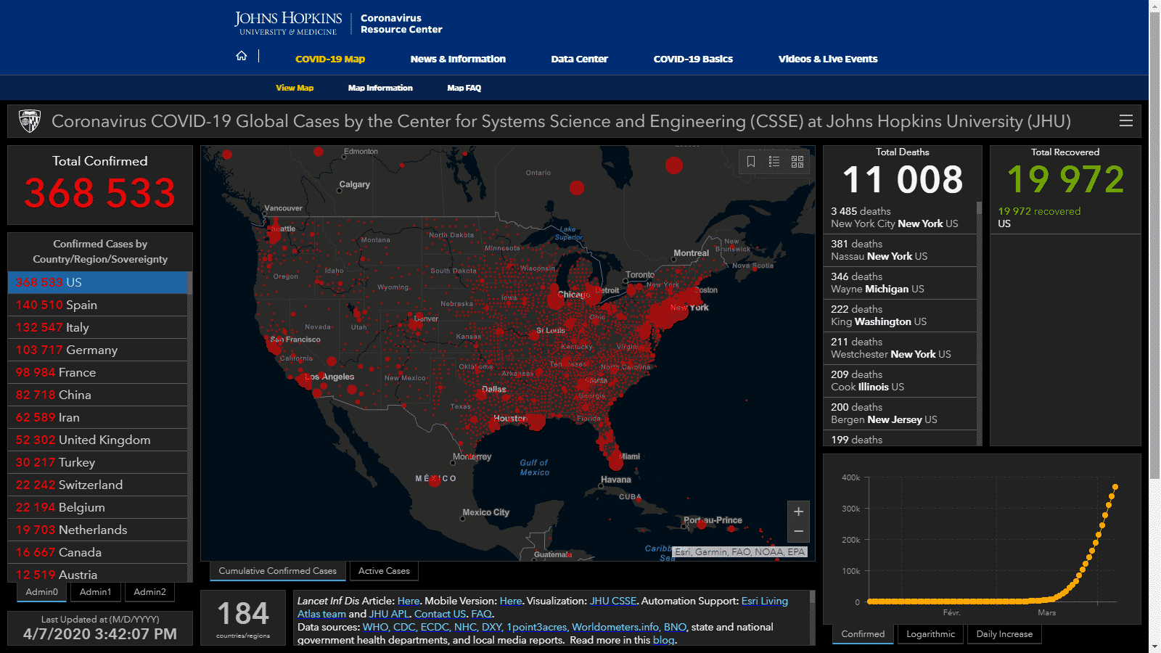Zoom out on the map

coord(798,532)
